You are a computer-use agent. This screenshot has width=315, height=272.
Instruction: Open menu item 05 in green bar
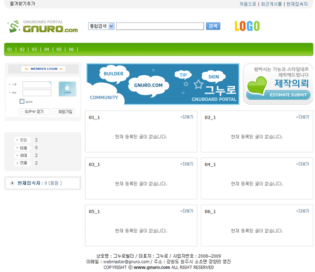click(59, 49)
